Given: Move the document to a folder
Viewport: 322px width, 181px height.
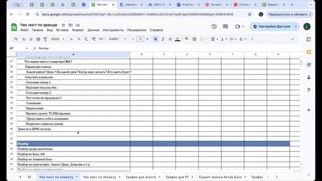Looking at the screenshot, I should click(70, 25).
